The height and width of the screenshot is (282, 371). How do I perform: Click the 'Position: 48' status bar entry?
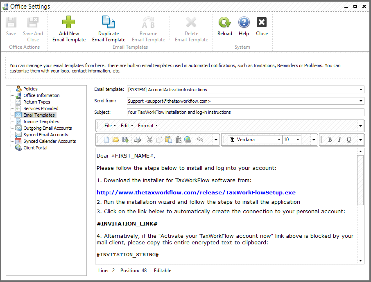coord(133,271)
